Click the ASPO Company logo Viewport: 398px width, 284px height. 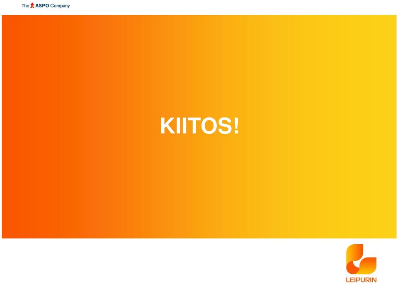coord(46,5)
